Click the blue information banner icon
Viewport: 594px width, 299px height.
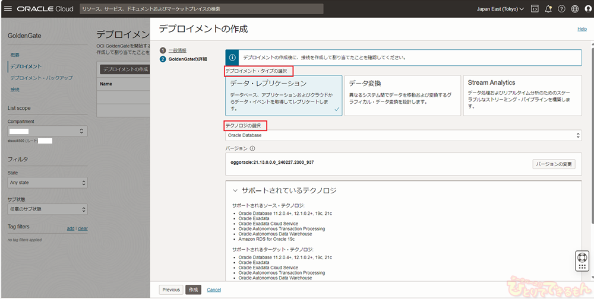coord(232,58)
